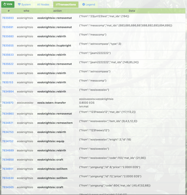Select 'eosknightsio::lvupknight' action text
The height and width of the screenshot is (195, 187).
point(54,46)
